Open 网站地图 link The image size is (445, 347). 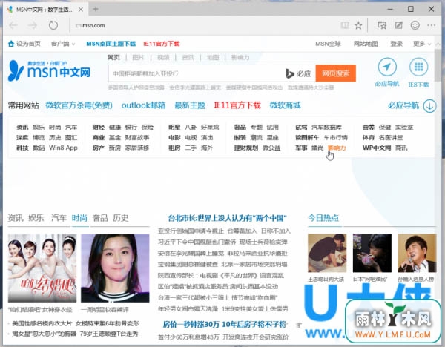click(x=366, y=44)
